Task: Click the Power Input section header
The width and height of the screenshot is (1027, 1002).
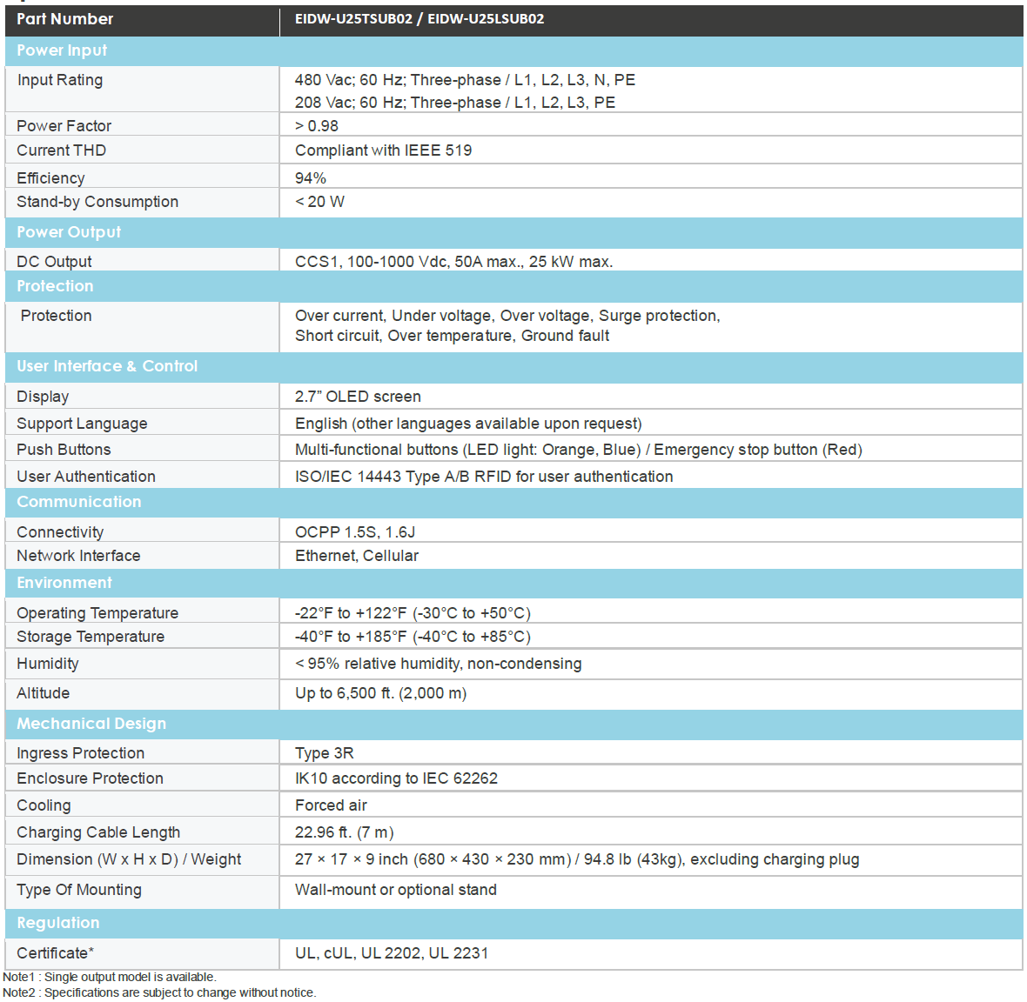Action: 62,50
